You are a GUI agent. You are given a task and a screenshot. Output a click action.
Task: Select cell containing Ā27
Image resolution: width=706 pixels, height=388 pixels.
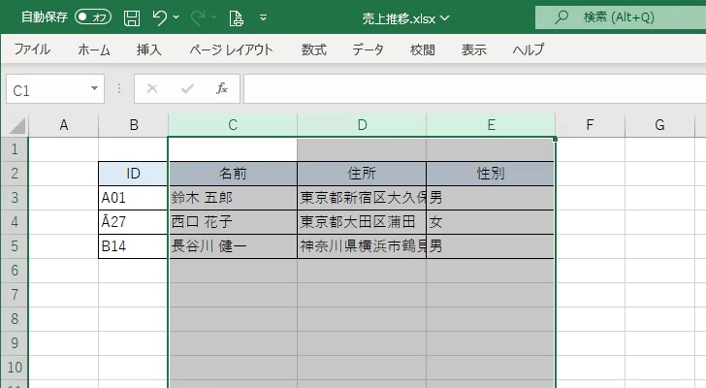(x=133, y=222)
